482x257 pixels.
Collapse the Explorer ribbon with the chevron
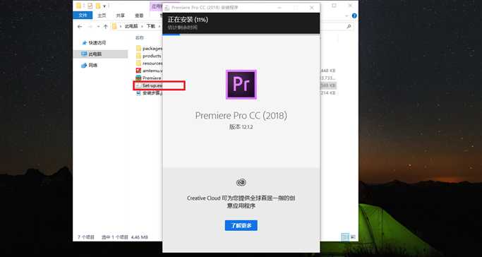[347, 16]
